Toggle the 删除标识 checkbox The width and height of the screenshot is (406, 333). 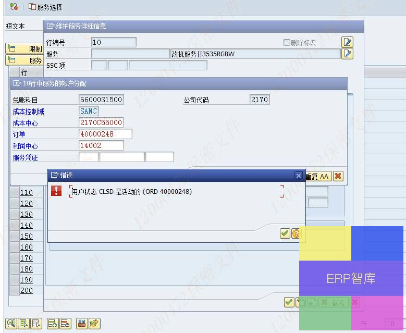(287, 42)
